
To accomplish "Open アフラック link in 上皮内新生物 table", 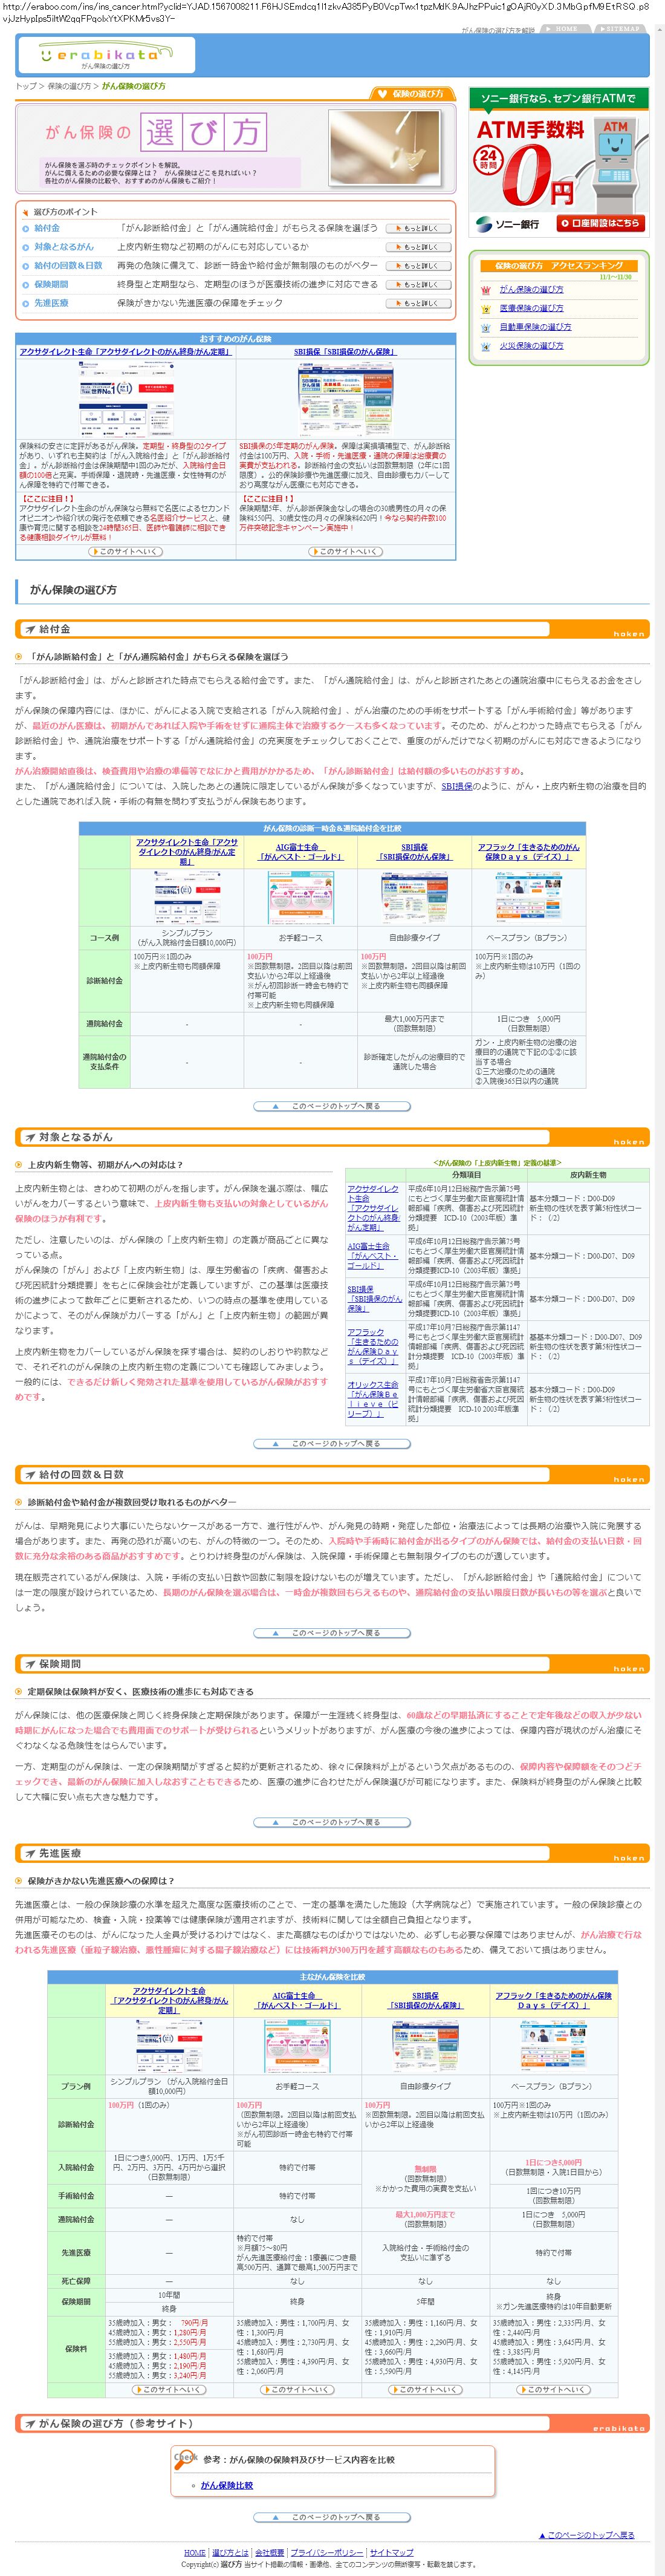I will 373,1346.
